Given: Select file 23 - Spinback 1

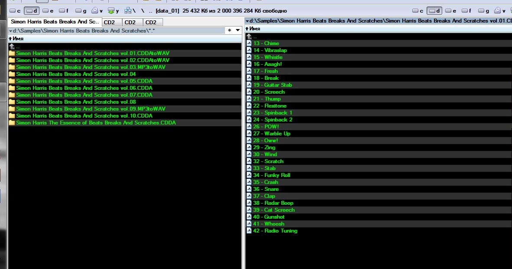Looking at the screenshot, I should click(273, 113).
